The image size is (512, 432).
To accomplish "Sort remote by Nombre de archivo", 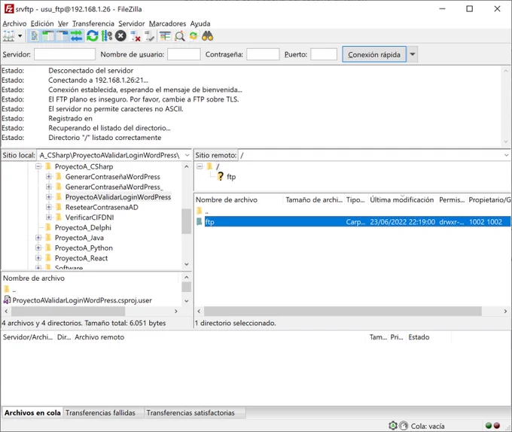I will coord(239,199).
